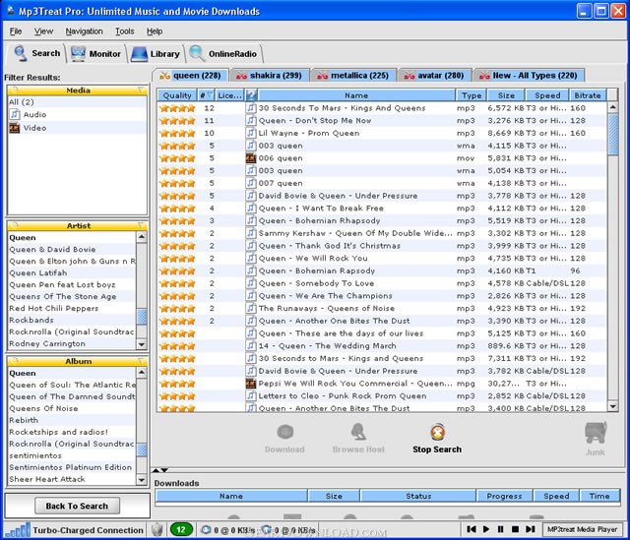This screenshot has height=540, width=630.
Task: Click the video file icon for 006 queen
Action: point(251,158)
